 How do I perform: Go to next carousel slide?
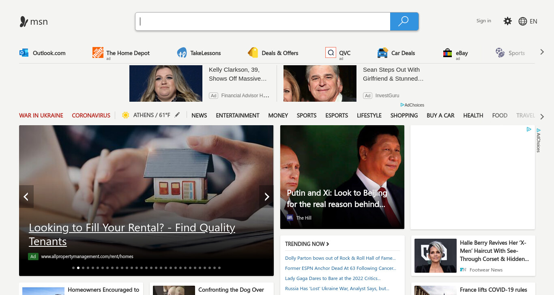[266, 197]
